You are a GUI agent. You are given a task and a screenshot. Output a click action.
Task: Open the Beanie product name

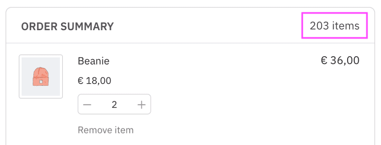[93, 61]
